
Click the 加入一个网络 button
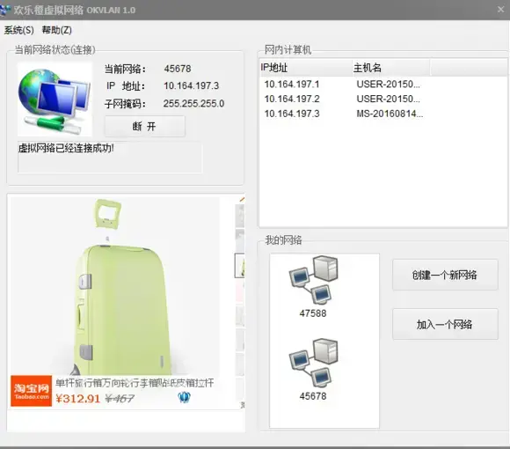click(445, 324)
